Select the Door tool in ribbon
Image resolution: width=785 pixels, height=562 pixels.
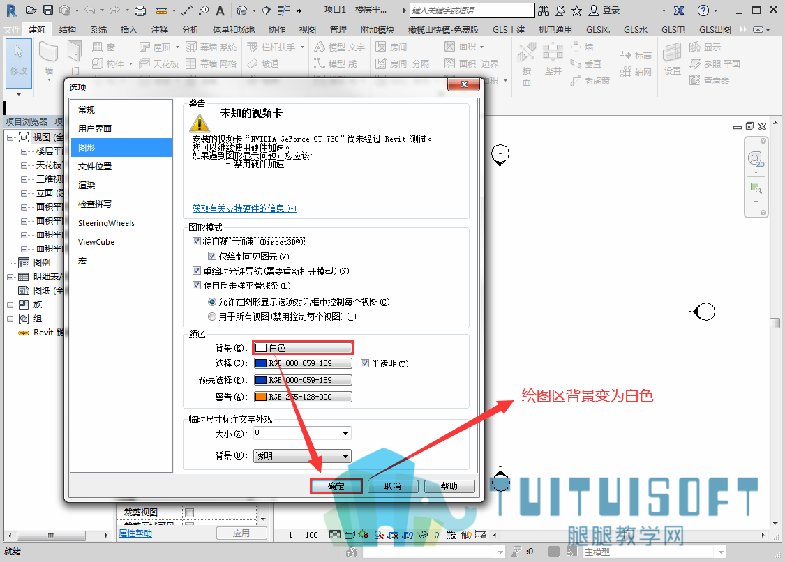(75, 58)
